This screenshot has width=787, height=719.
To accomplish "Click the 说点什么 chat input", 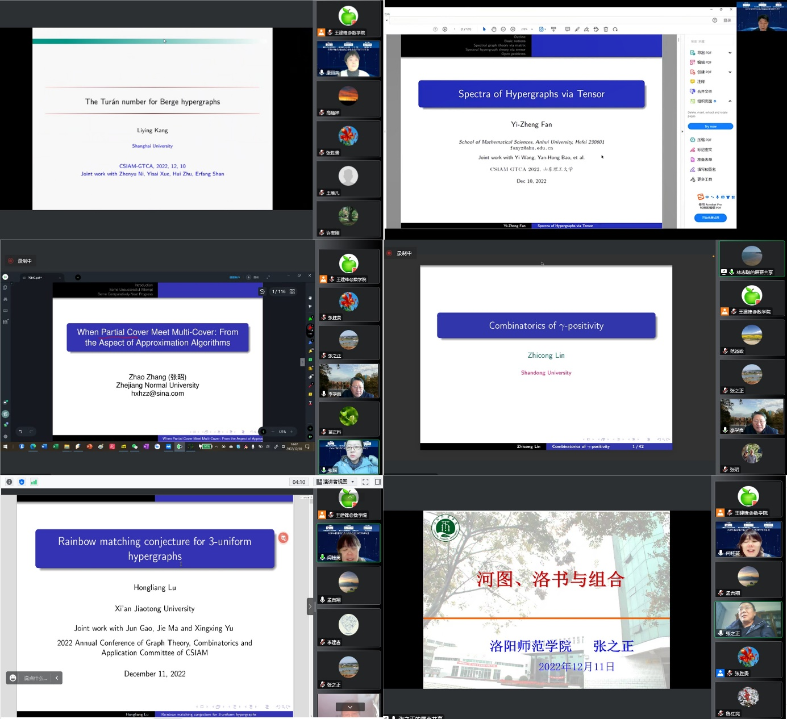I will pyautogui.click(x=35, y=678).
